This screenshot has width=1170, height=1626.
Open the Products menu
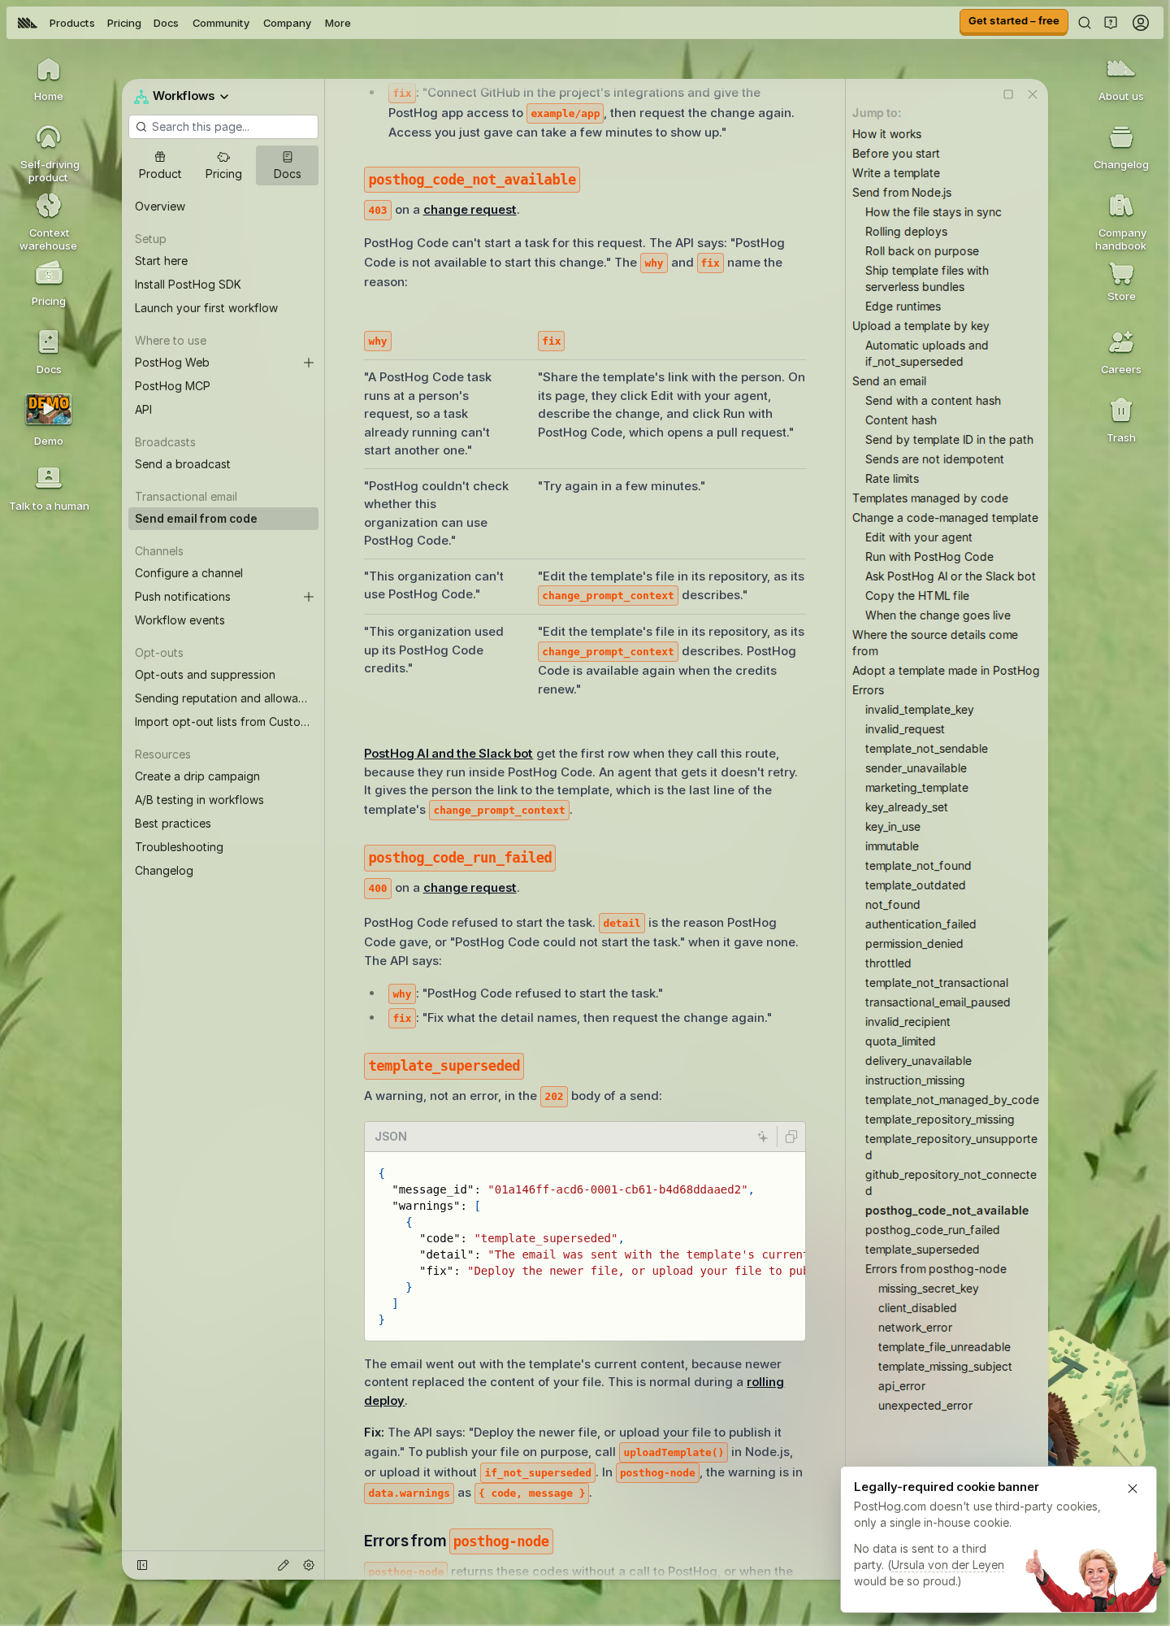71,23
